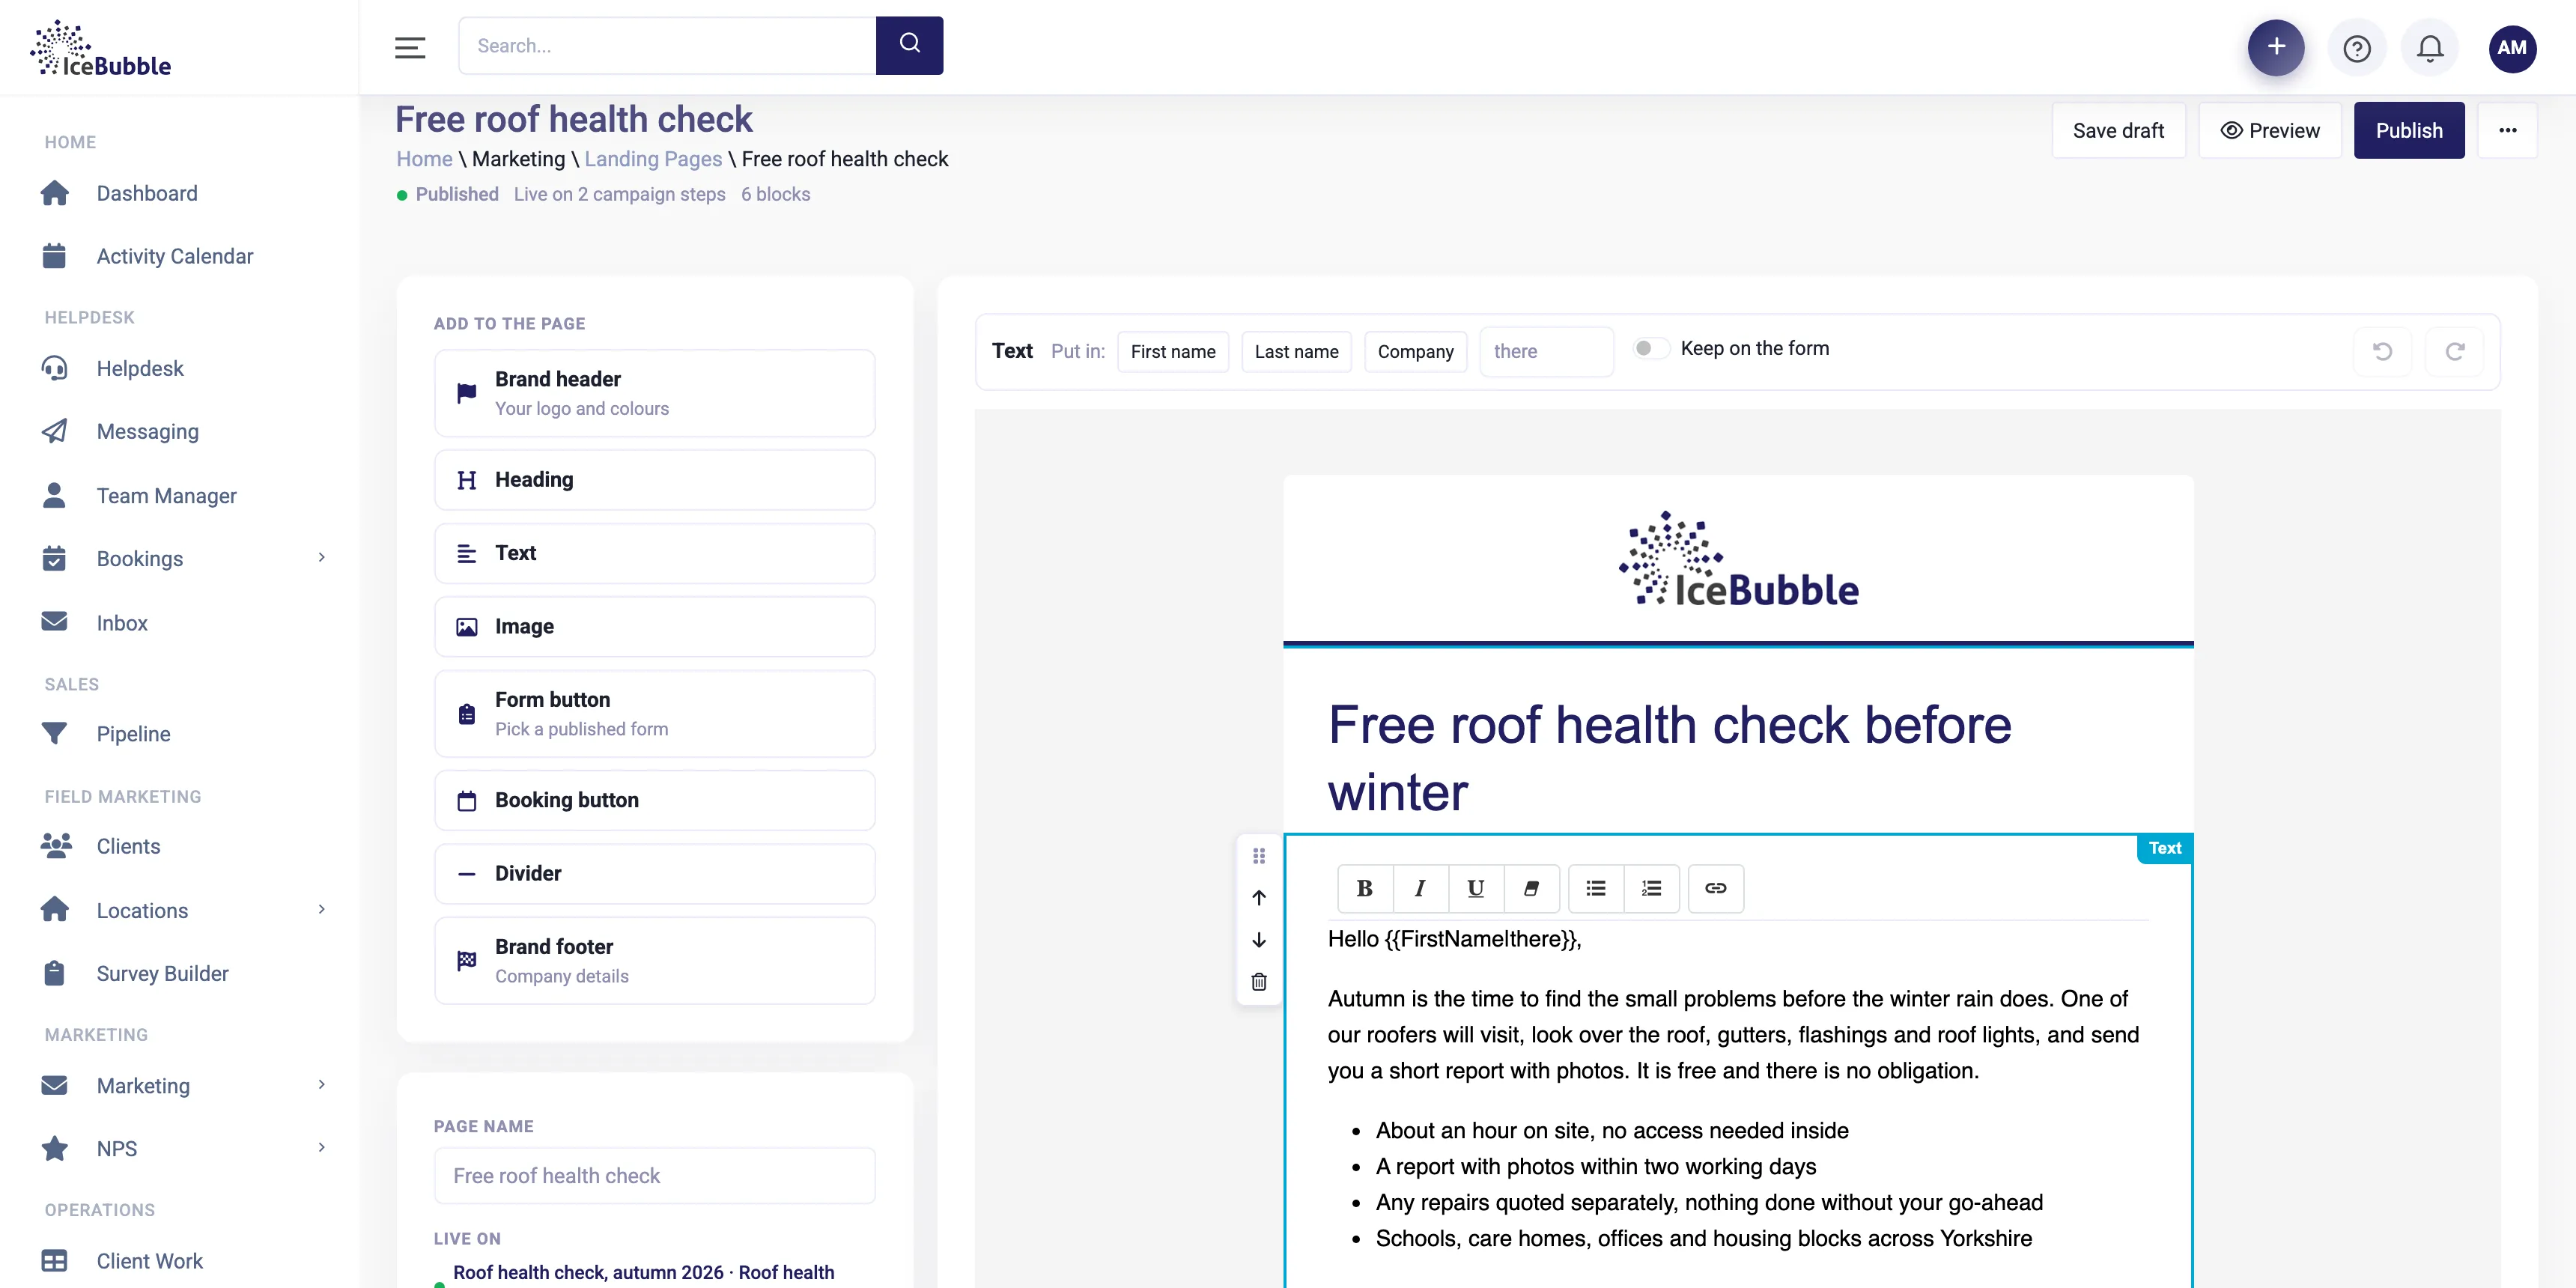Redo the last edit
2576x1288 pixels.
point(2455,351)
